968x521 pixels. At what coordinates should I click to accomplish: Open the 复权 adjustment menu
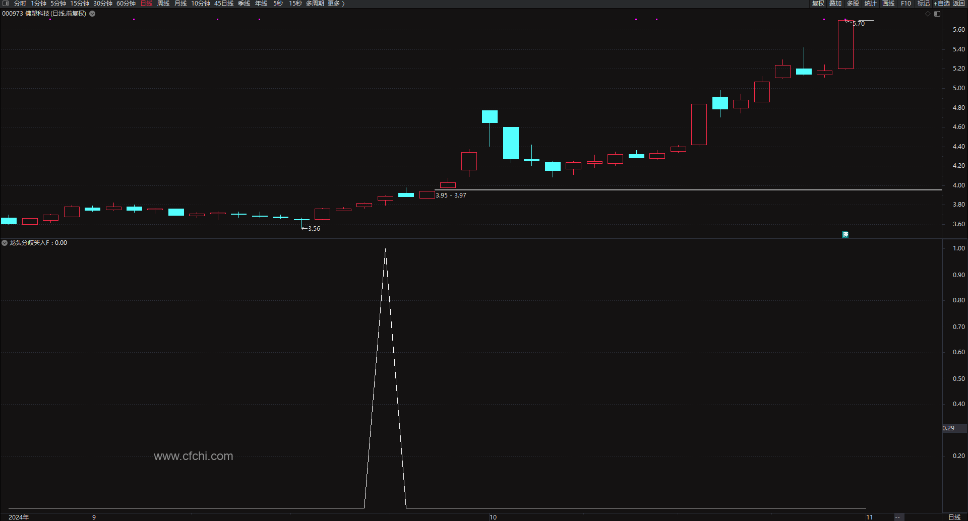coord(818,4)
